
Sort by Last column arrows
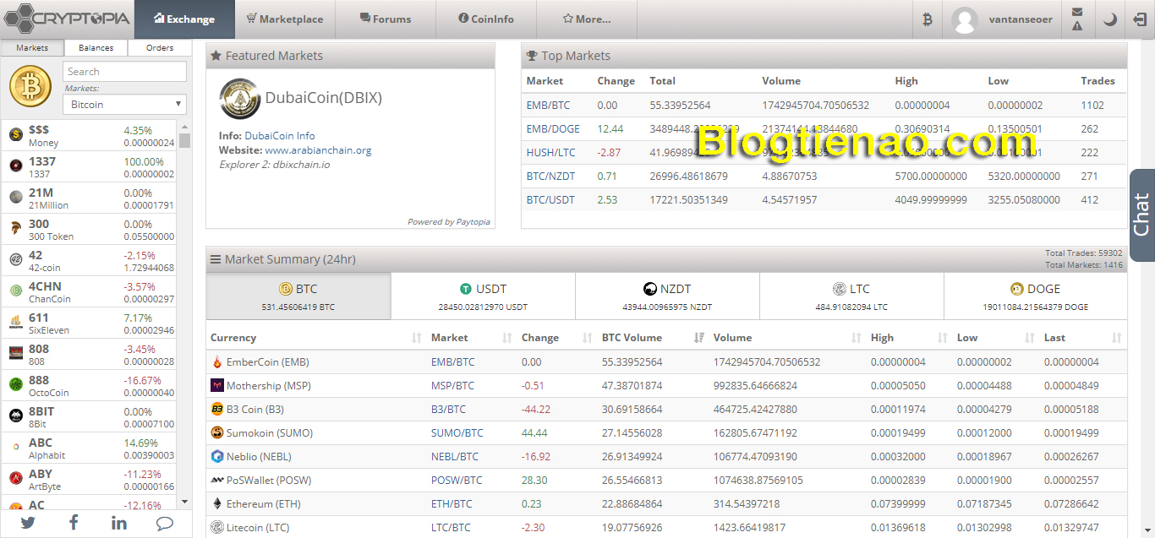coord(1117,338)
